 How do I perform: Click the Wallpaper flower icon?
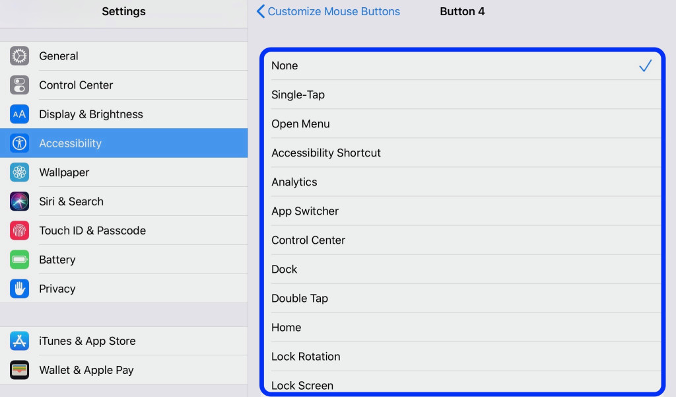[20, 172]
